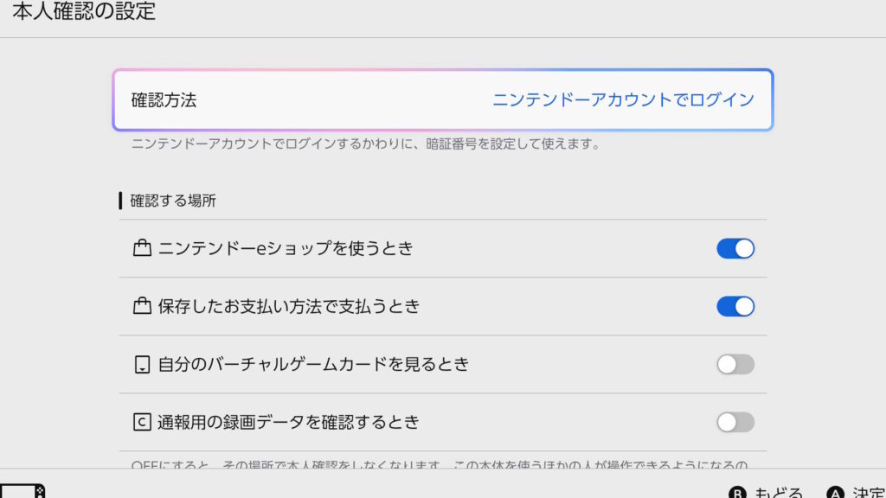
Task: Click the controller icon in the bottom-left corner
Action: [x=22, y=491]
